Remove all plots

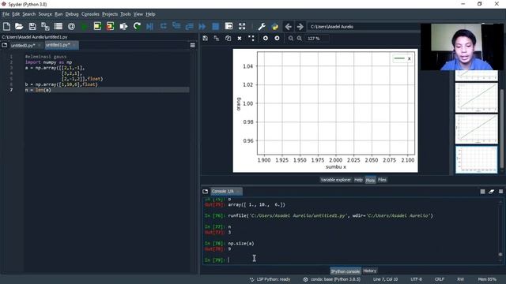251,39
